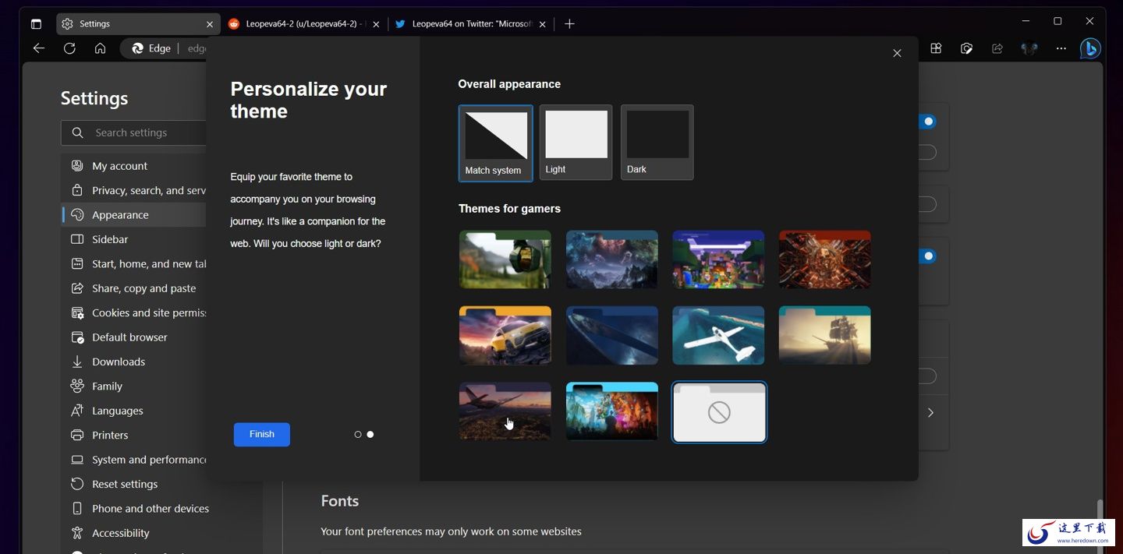Click the Share, copy and paste icon
1123x554 pixels.
point(77,288)
